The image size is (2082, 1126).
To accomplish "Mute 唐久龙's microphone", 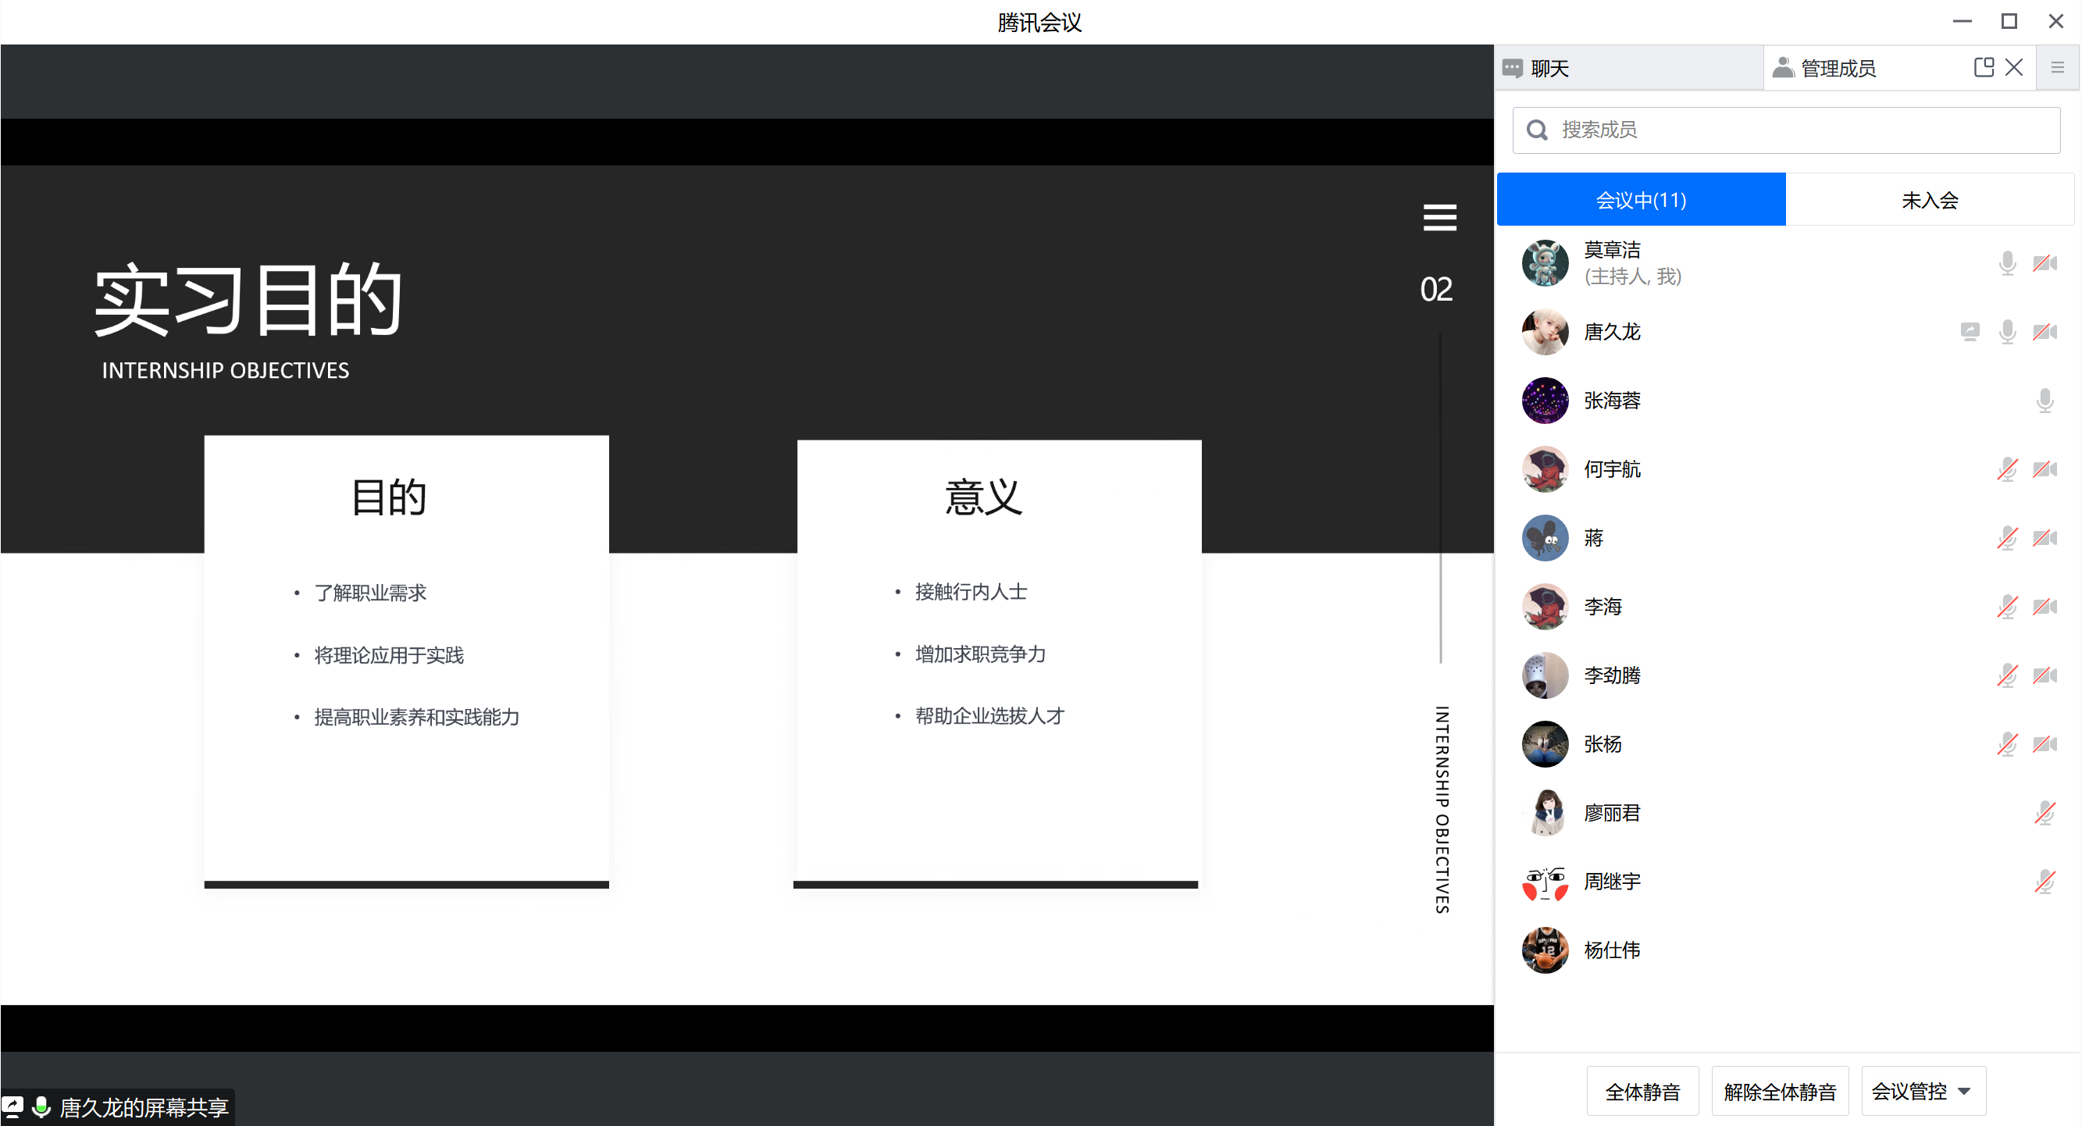I will [x=2007, y=331].
